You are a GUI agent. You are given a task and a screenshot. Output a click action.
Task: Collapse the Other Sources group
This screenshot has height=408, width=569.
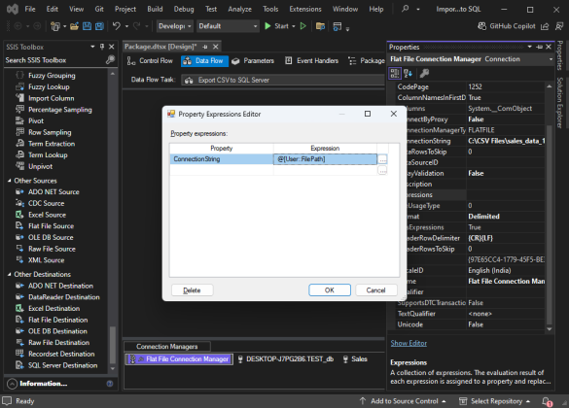tap(10, 181)
